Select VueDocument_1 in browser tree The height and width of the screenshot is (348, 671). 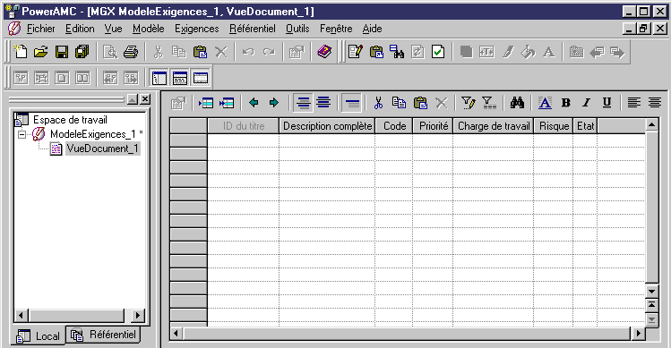point(103,149)
